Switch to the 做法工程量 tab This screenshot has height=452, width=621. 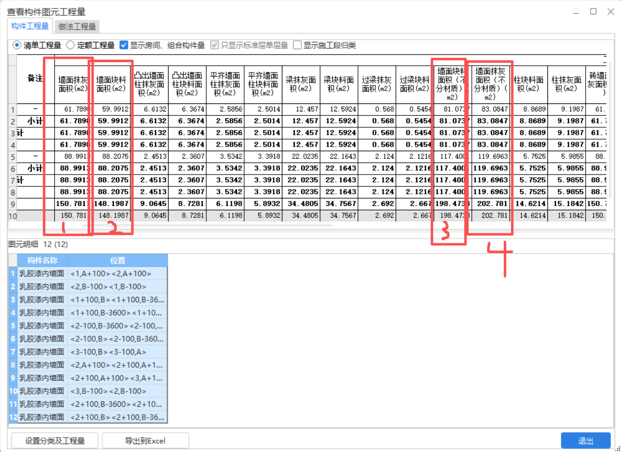point(77,26)
